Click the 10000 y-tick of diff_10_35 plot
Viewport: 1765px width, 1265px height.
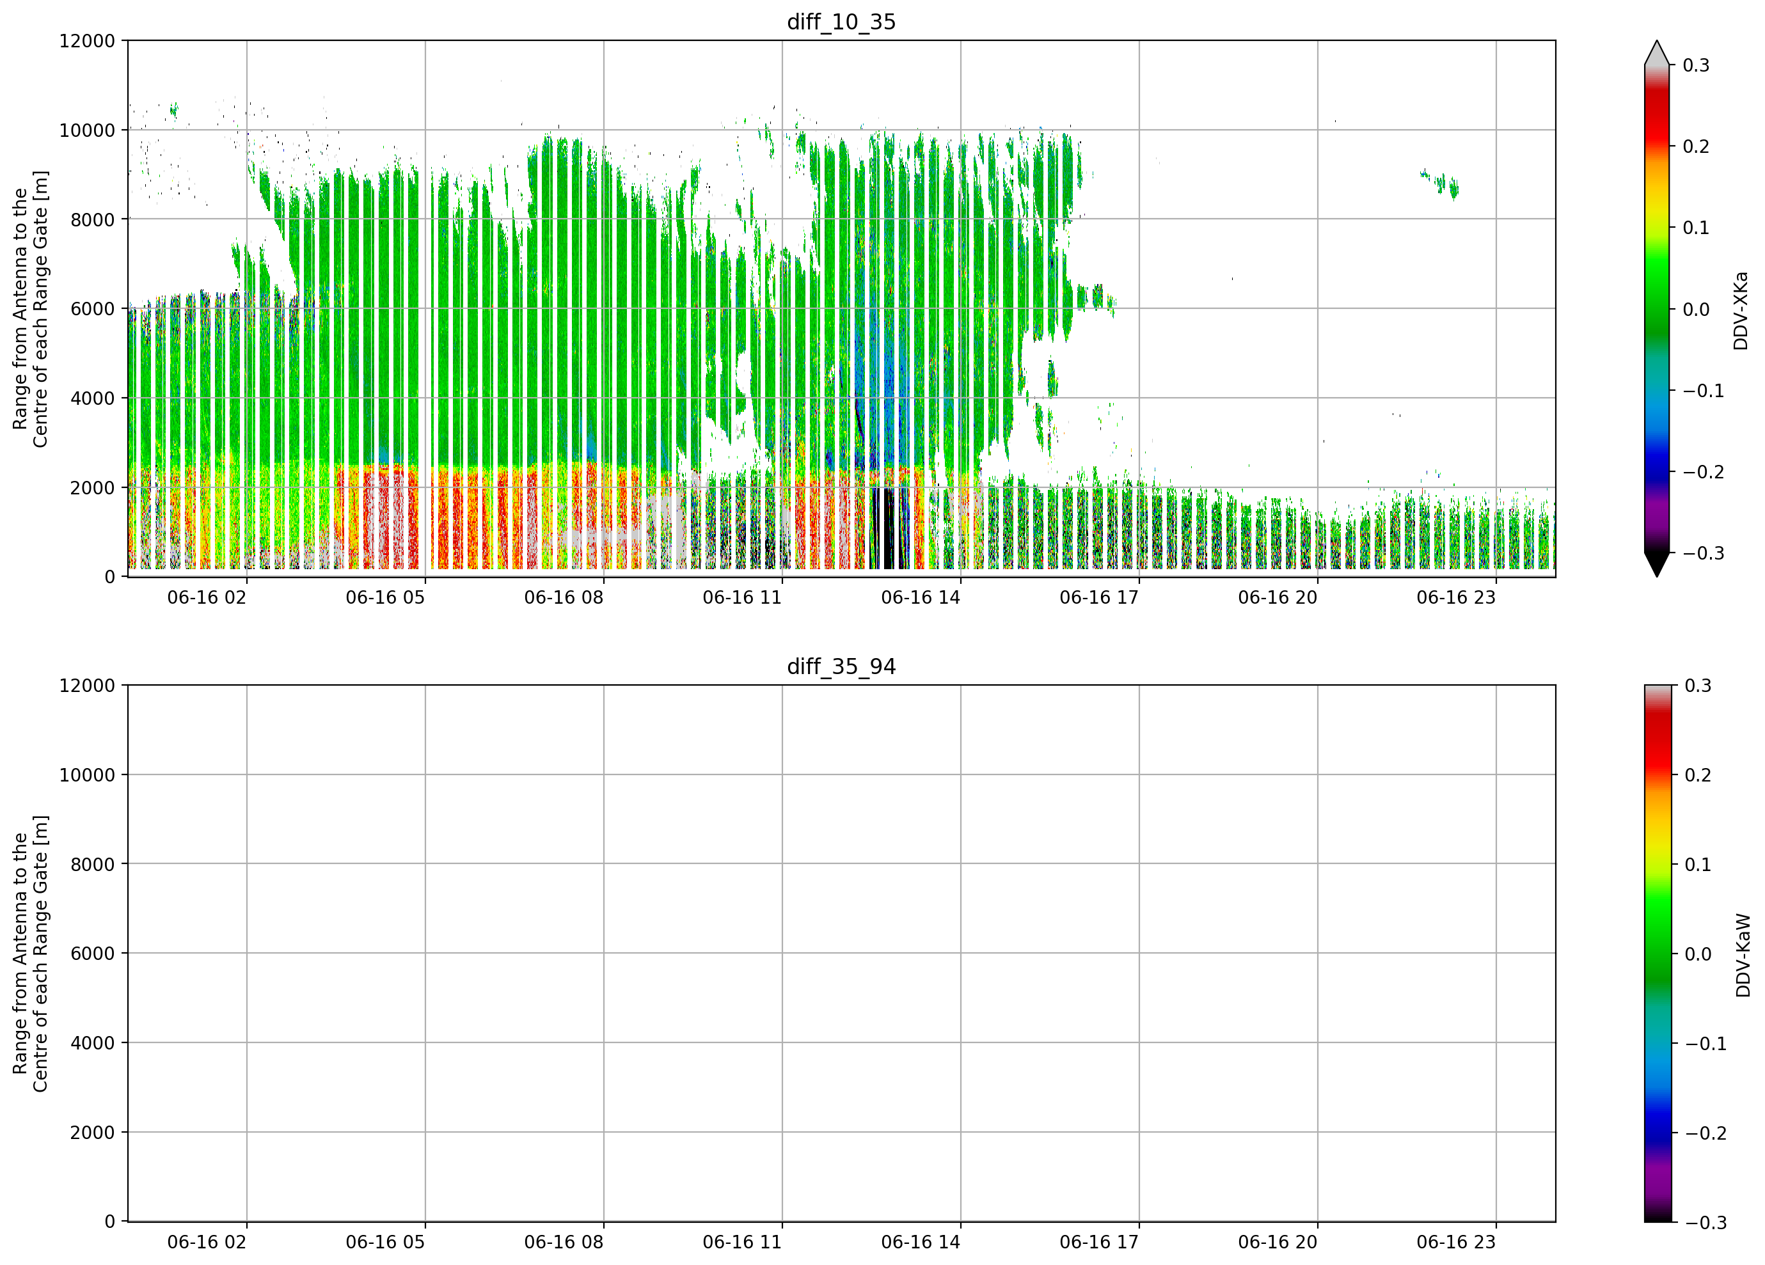(87, 130)
